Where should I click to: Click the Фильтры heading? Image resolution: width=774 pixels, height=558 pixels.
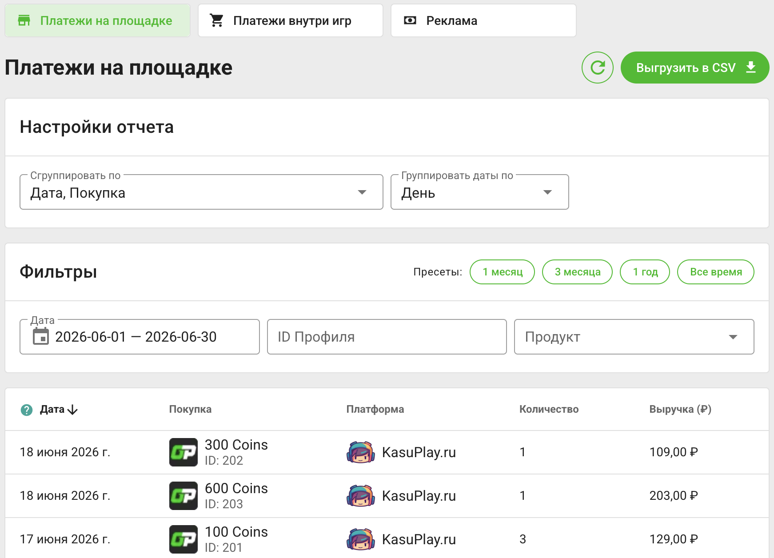58,272
